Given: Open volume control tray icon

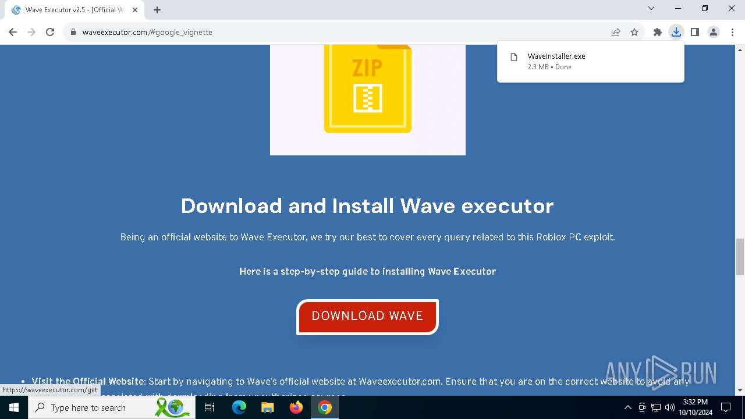Looking at the screenshot, I should [x=670, y=407].
